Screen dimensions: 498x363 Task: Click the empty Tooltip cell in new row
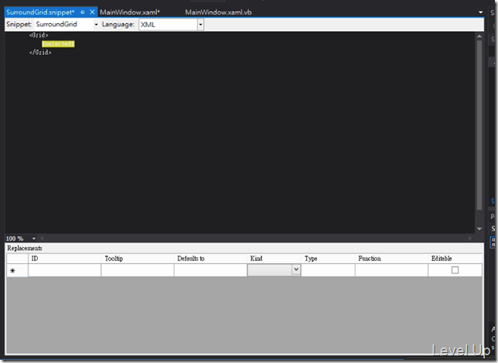(138, 270)
